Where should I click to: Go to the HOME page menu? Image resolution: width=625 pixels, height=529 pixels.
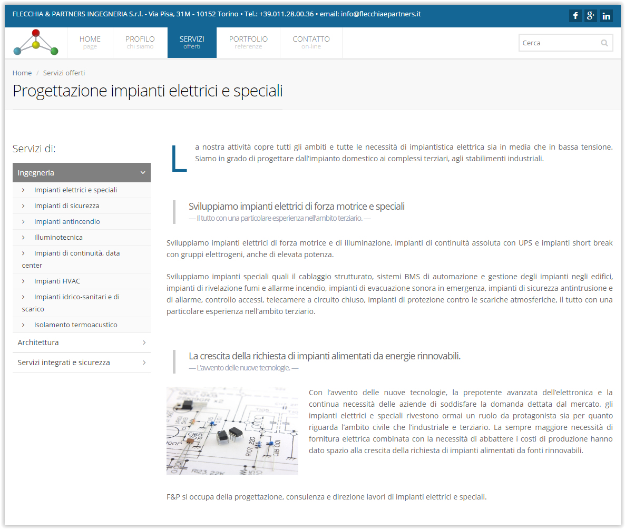pyautogui.click(x=90, y=43)
